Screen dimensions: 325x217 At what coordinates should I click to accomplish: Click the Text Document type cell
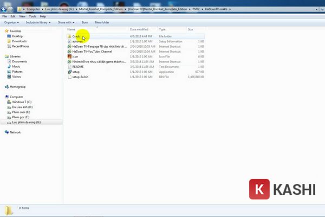[x=168, y=67]
